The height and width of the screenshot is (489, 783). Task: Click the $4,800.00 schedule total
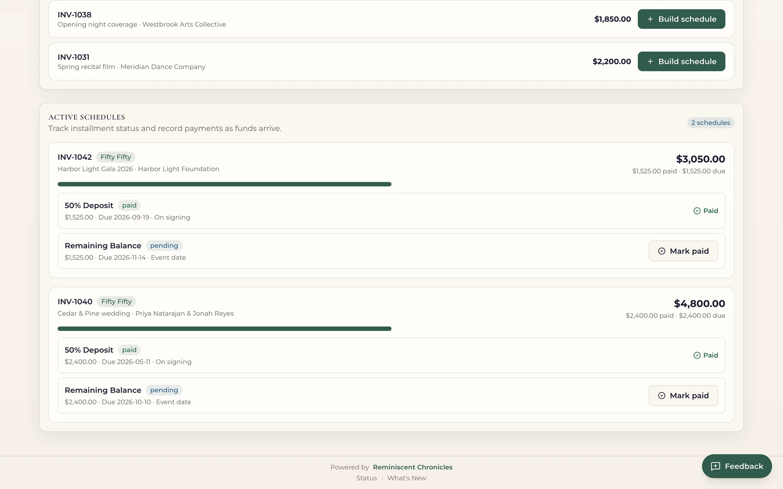pos(699,304)
